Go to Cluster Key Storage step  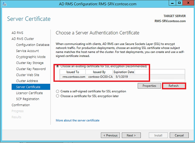coord(30,63)
